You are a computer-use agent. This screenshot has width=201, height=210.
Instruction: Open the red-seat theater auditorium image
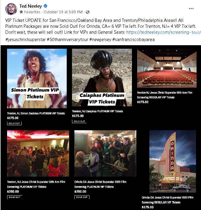coord(167,69)
